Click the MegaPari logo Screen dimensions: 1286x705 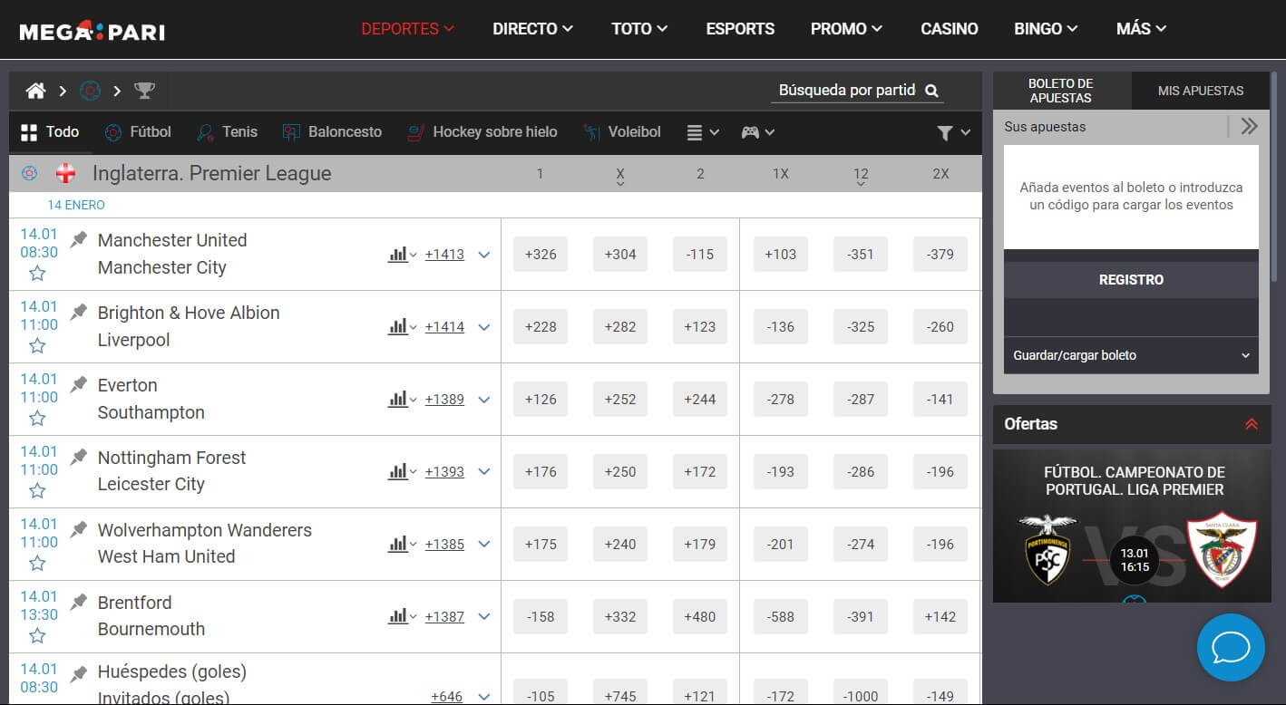[x=92, y=30]
